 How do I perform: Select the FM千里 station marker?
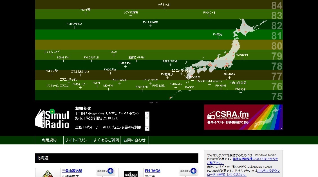click(86, 13)
